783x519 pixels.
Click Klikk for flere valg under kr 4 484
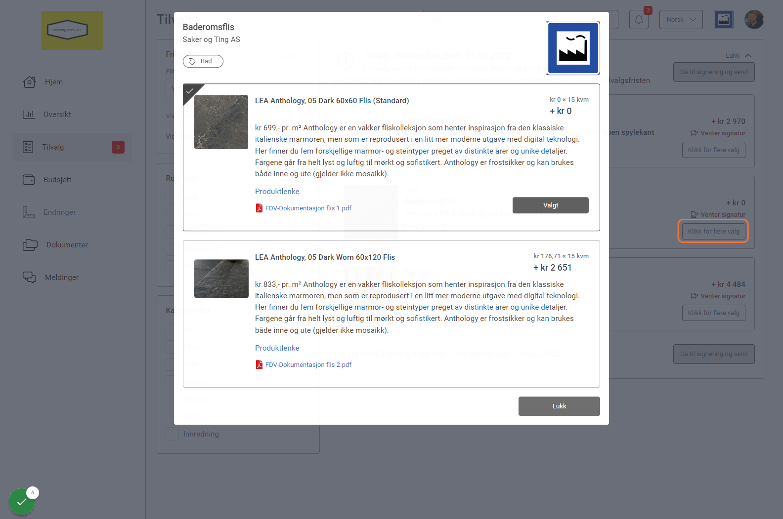coord(714,313)
